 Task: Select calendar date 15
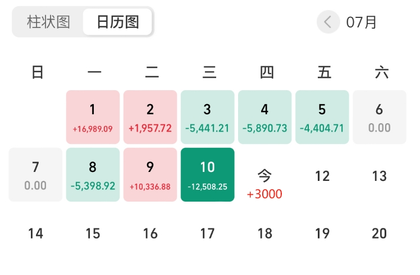93,234
